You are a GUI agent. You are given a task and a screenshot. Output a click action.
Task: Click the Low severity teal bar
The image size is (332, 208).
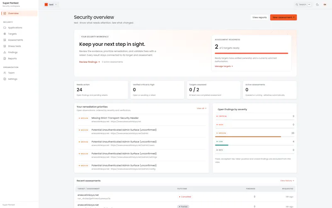pos(222,145)
